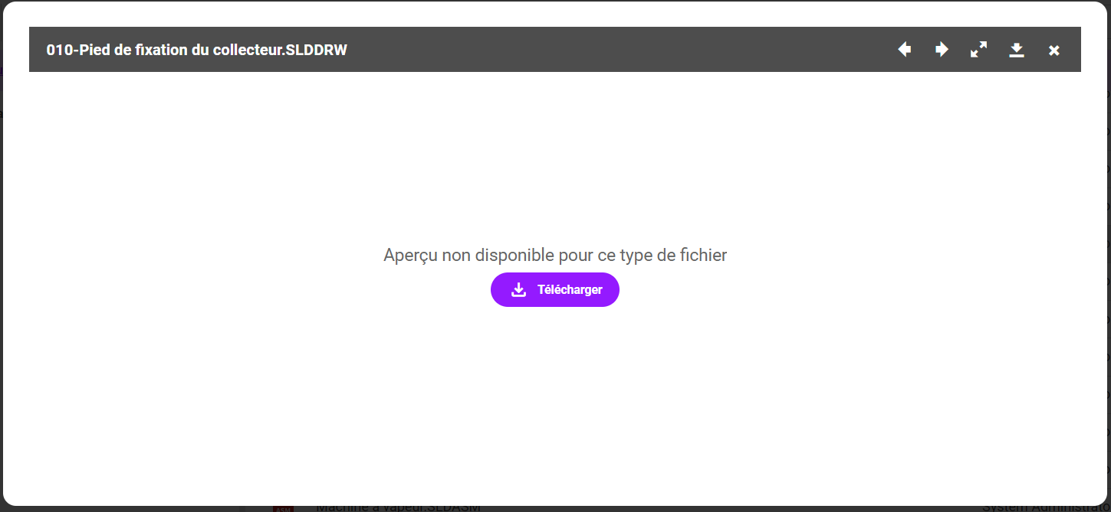Click the Machine à vapeur.SLDASM row behind dialog
Viewport: 1111px width, 512px height.
pos(399,508)
